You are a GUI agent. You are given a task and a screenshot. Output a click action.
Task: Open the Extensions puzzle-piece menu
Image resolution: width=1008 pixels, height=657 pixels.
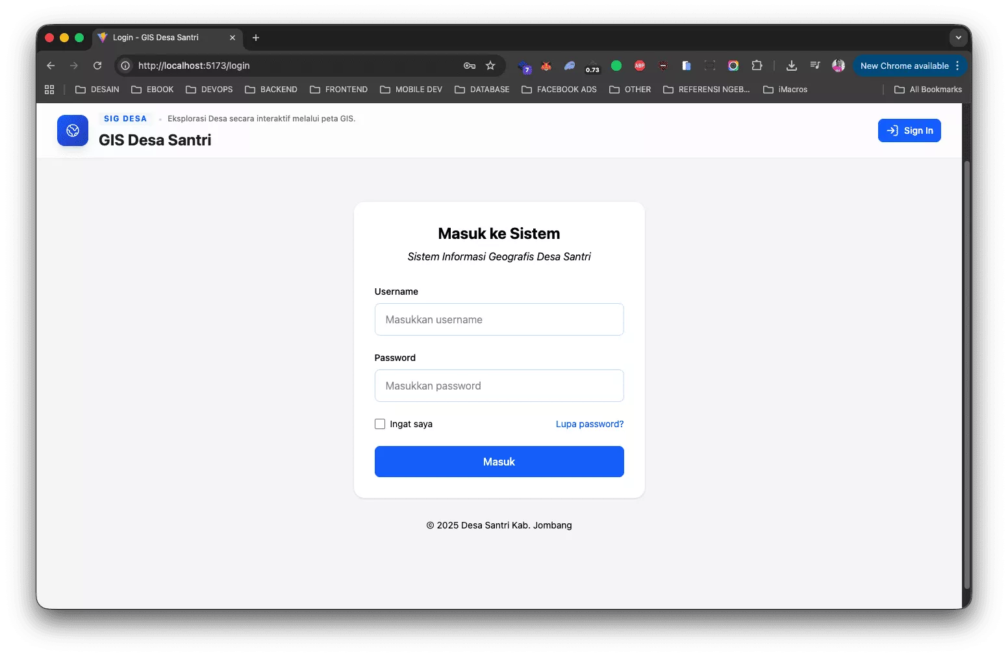tap(757, 66)
